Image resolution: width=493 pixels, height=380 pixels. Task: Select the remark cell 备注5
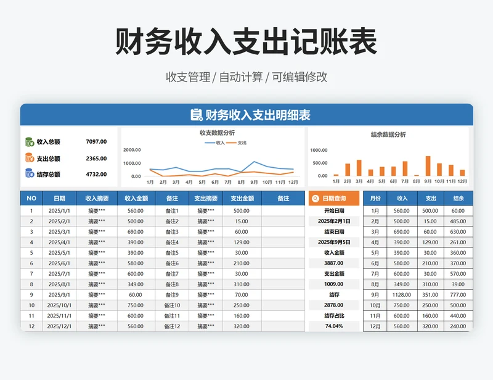(172, 253)
